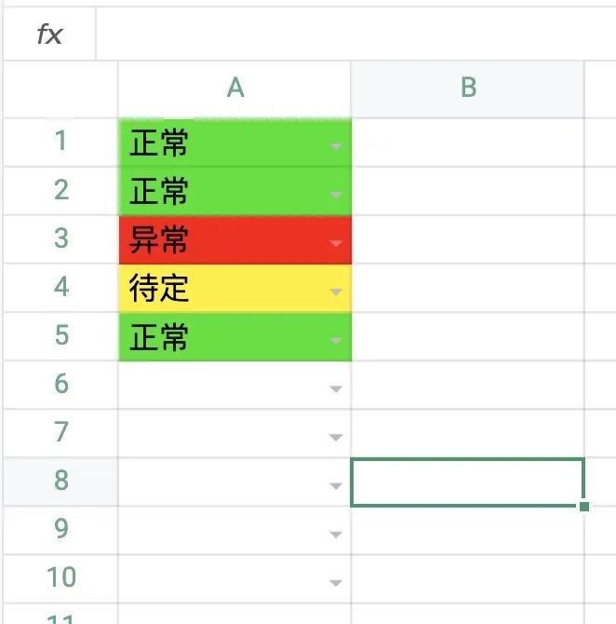Open dropdown arrow in yellow 待定 cell
This screenshot has height=624, width=616.
coord(336,292)
